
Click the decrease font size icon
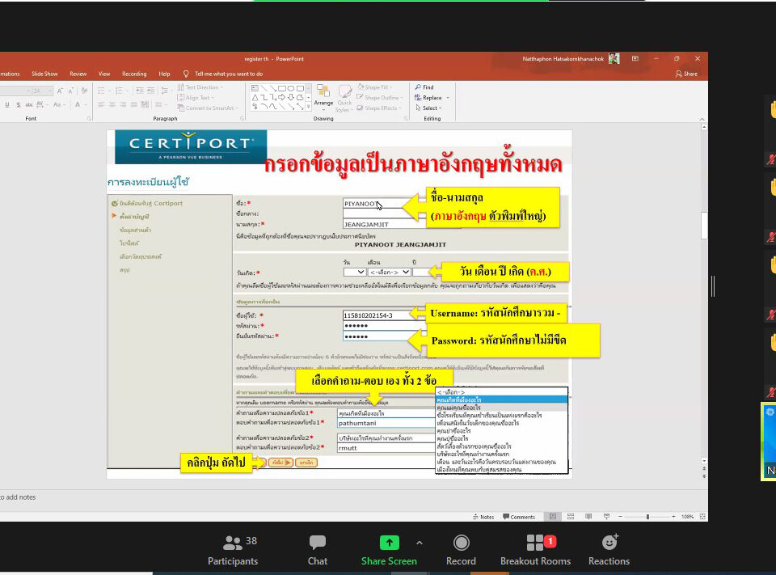pos(72,91)
